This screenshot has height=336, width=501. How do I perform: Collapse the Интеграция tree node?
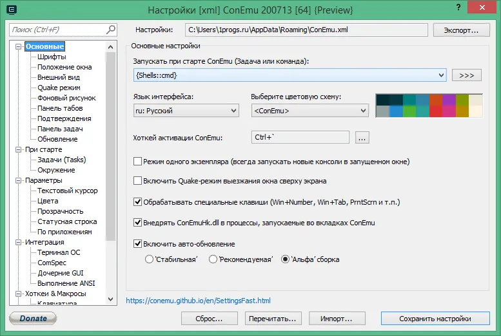coord(19,243)
